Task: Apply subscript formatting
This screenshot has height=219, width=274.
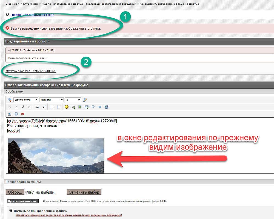Action: point(37,107)
